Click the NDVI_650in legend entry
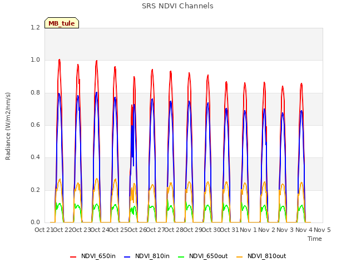Viewport: 356px width, 267px height. [93, 256]
